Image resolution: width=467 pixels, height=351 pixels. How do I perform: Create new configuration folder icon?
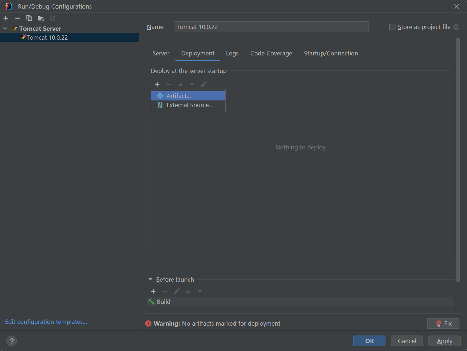(41, 18)
